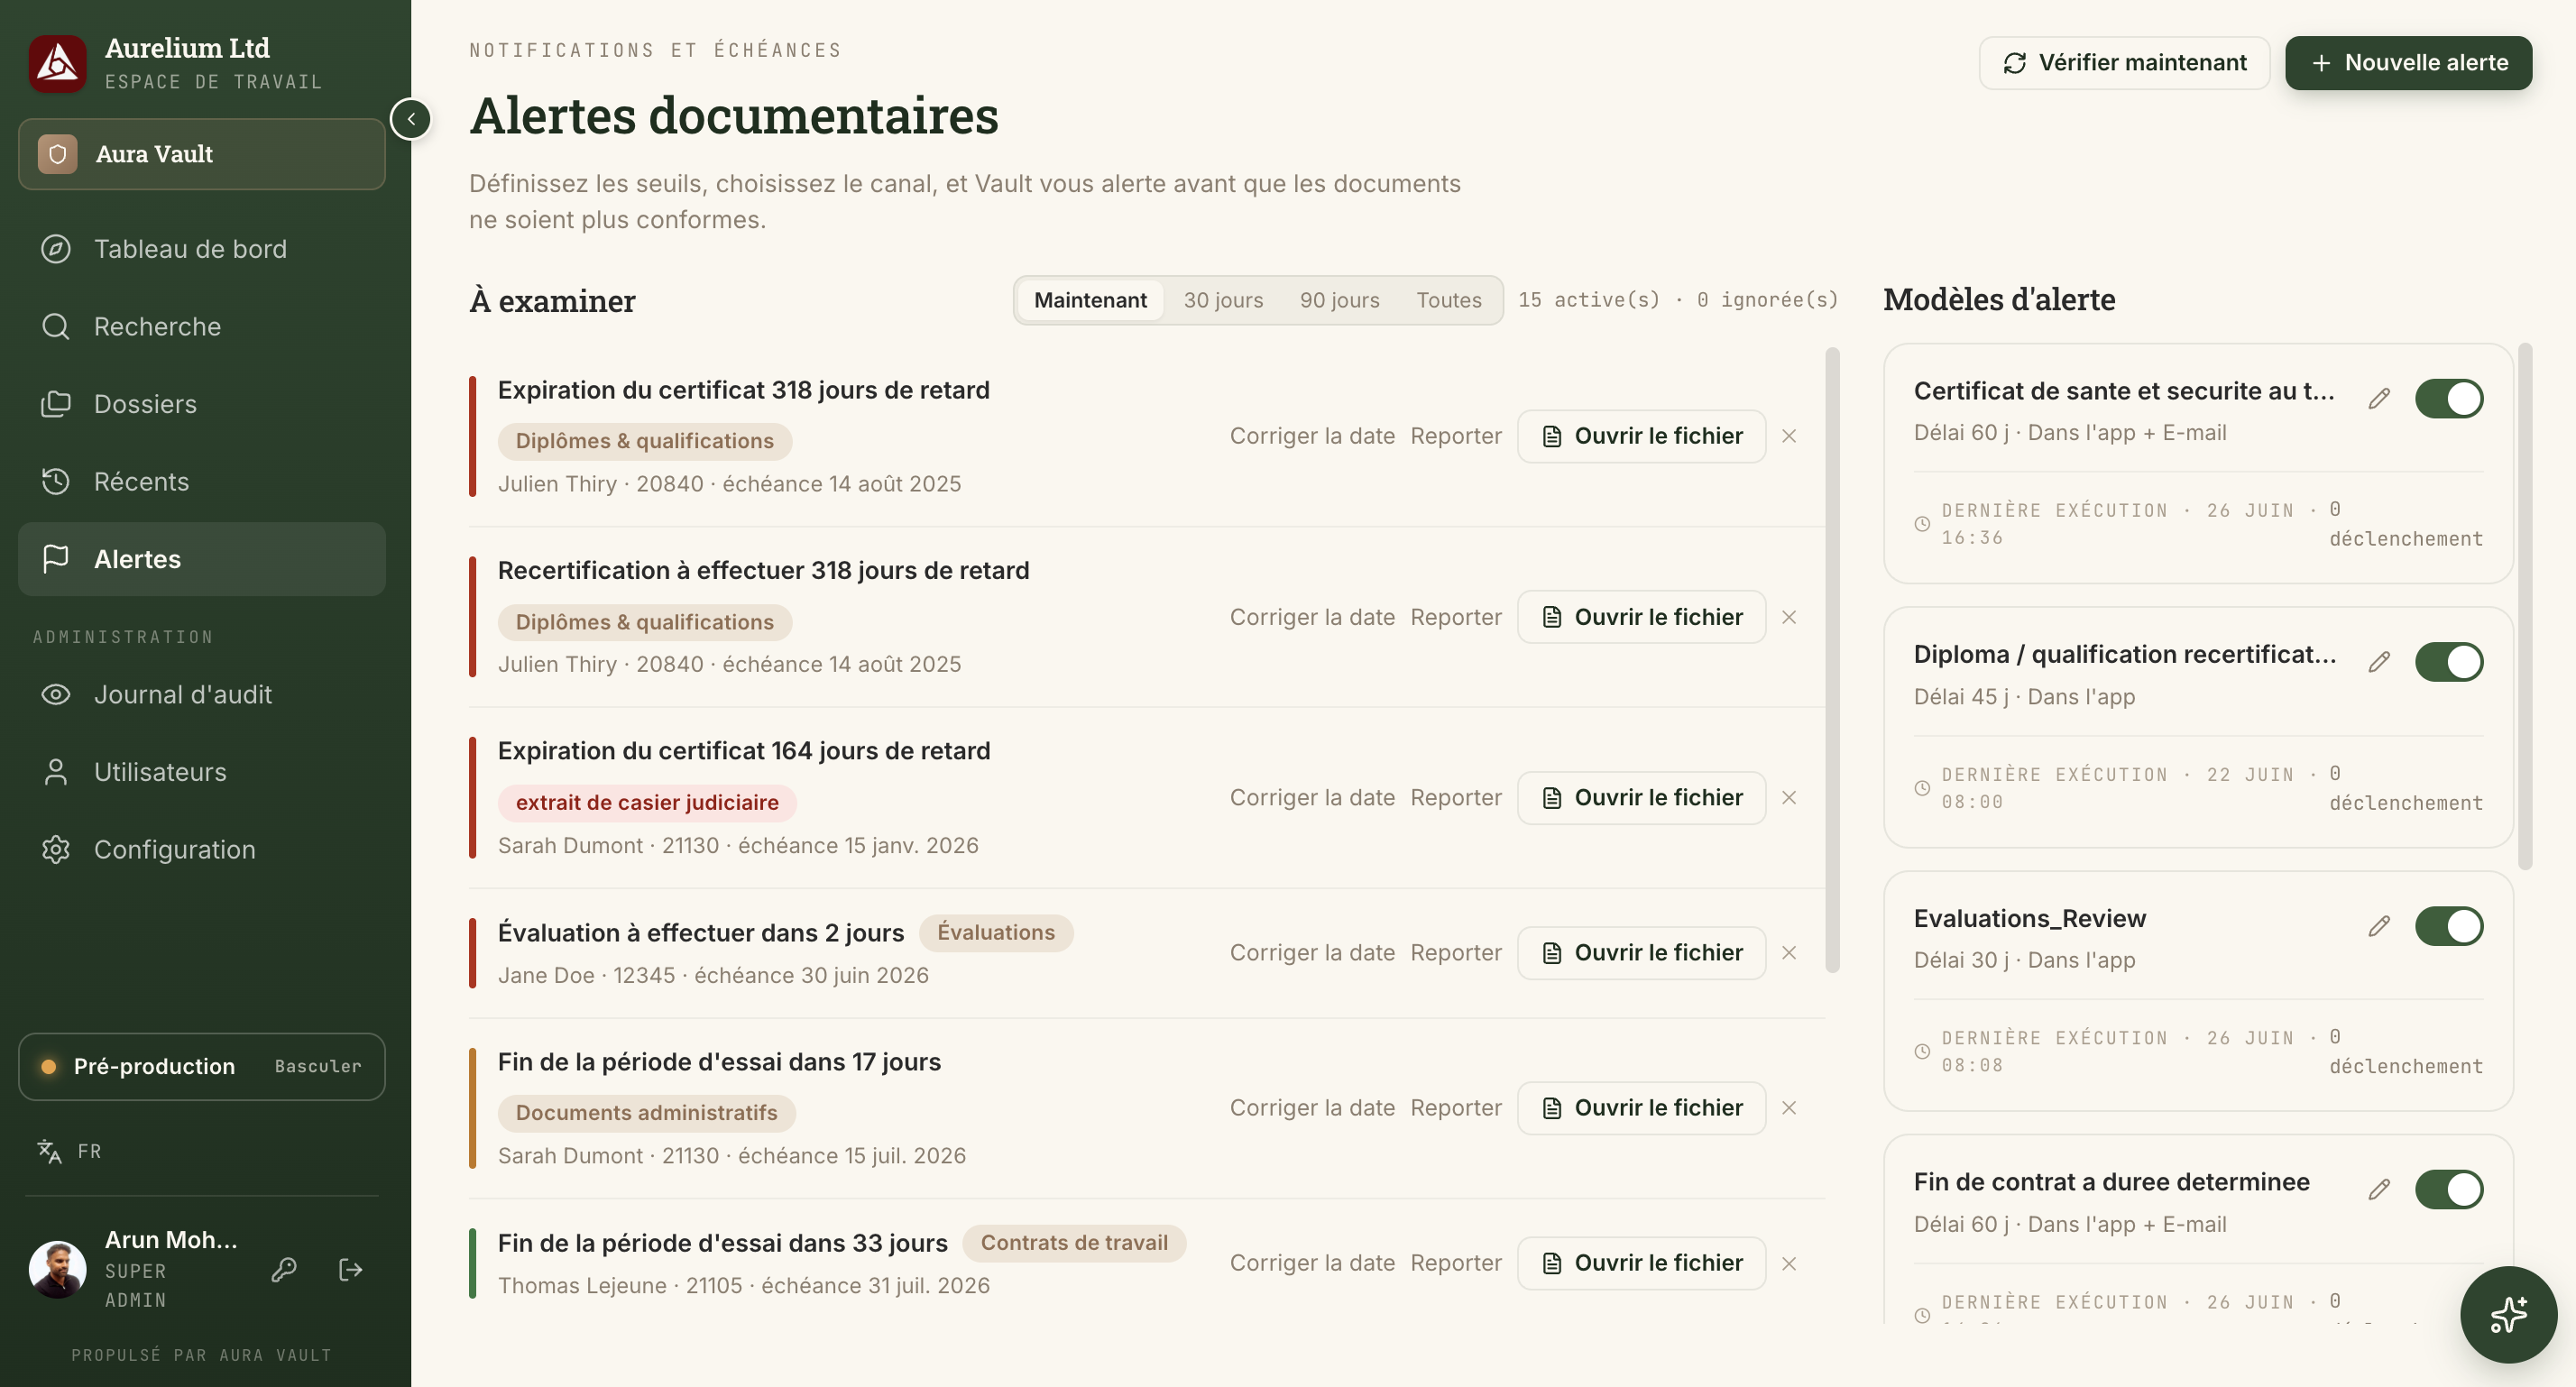Screen dimensions: 2576x1387
Task: Open the Aura Vault workspace selector
Action: (202, 154)
